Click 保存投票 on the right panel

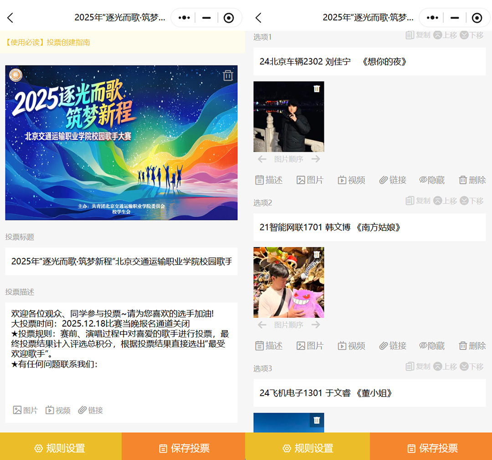[432, 448]
